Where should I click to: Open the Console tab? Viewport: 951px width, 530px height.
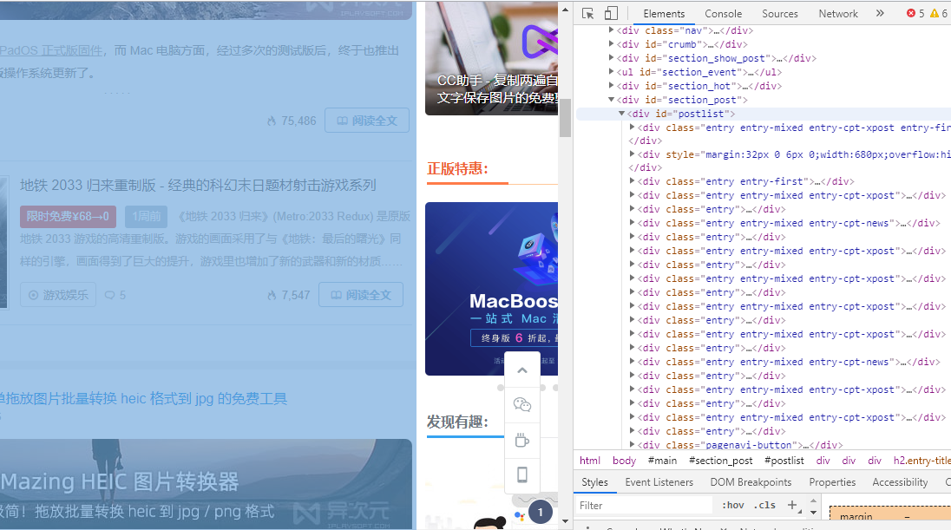pyautogui.click(x=723, y=14)
